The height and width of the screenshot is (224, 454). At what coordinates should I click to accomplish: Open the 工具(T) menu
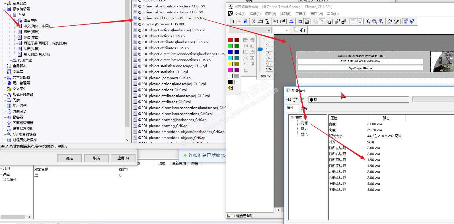[x=301, y=14]
